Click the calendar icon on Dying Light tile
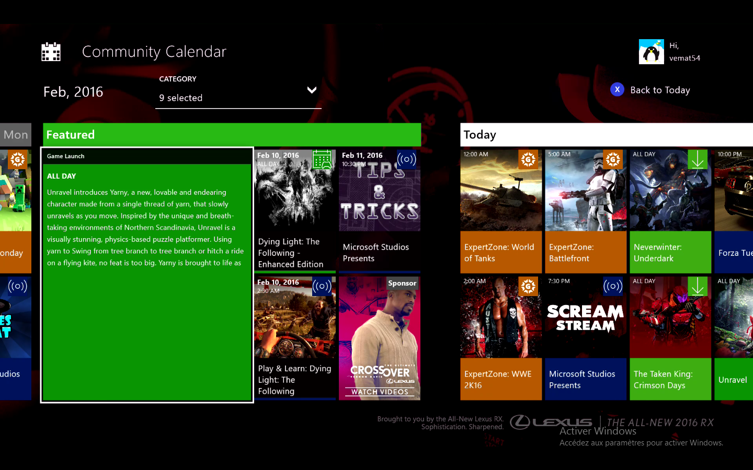Image resolution: width=753 pixels, height=470 pixels. click(x=322, y=159)
